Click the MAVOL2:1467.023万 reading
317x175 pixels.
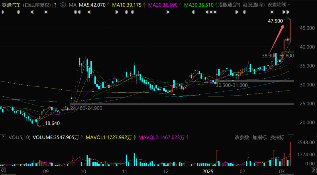(x=161, y=137)
